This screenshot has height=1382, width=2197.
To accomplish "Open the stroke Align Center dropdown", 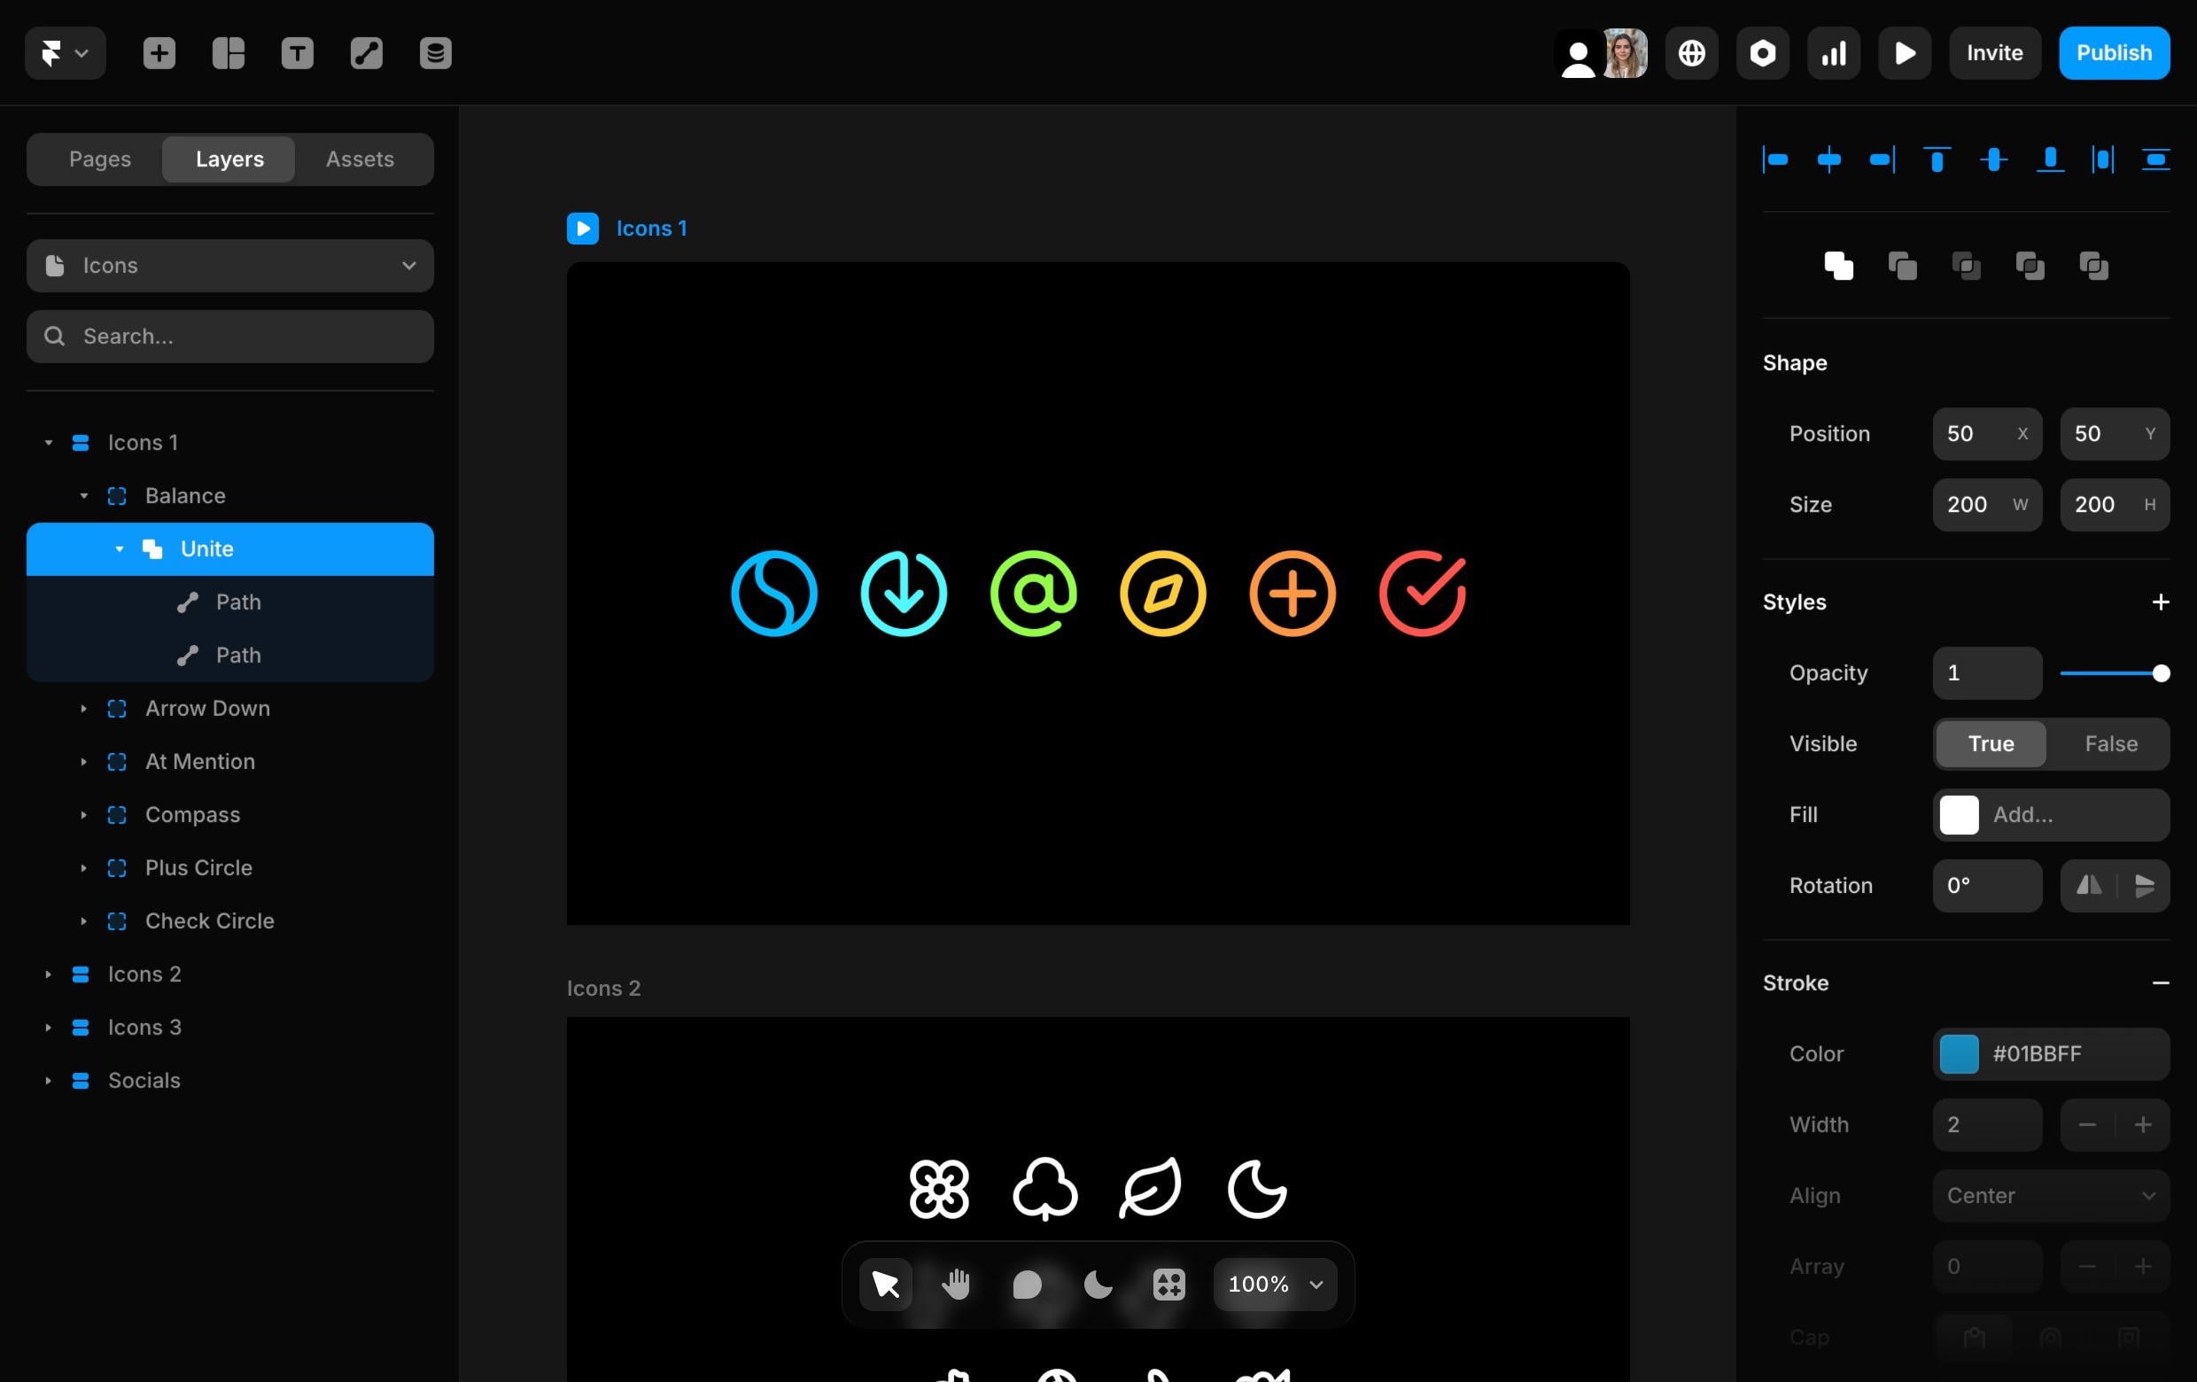I will click(x=2050, y=1195).
